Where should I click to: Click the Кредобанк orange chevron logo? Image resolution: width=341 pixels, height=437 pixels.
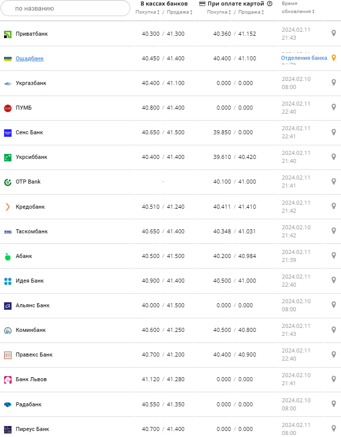(x=8, y=207)
